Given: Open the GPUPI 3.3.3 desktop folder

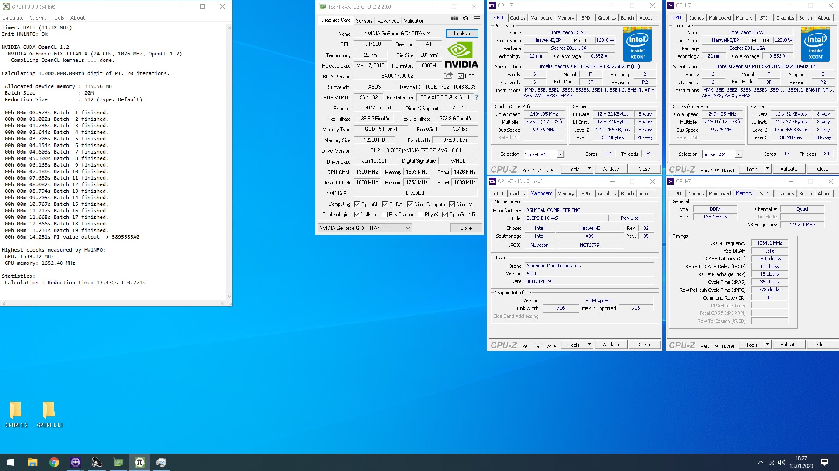Looking at the screenshot, I should (x=49, y=414).
